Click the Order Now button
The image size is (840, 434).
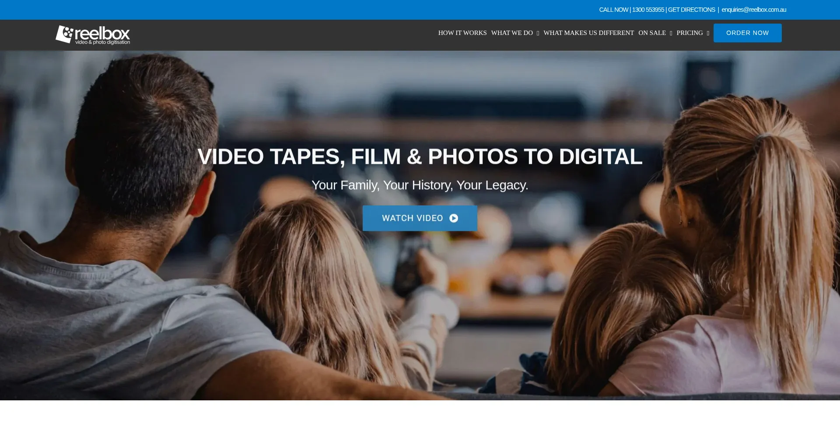coord(747,33)
